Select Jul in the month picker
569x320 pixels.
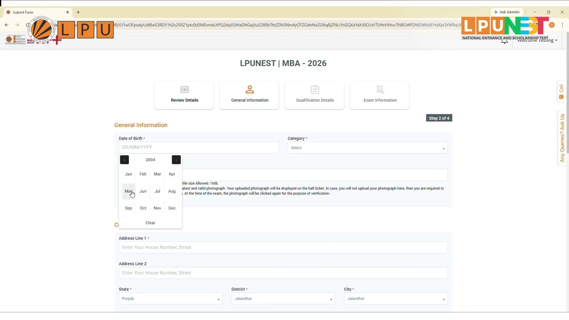[x=157, y=191]
